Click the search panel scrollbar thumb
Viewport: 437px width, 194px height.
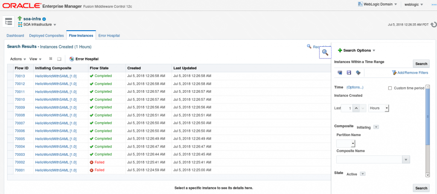(428, 117)
